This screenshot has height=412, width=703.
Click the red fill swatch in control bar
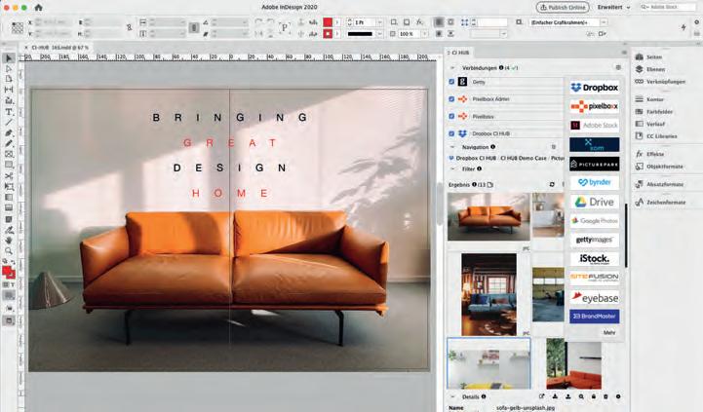[328, 22]
